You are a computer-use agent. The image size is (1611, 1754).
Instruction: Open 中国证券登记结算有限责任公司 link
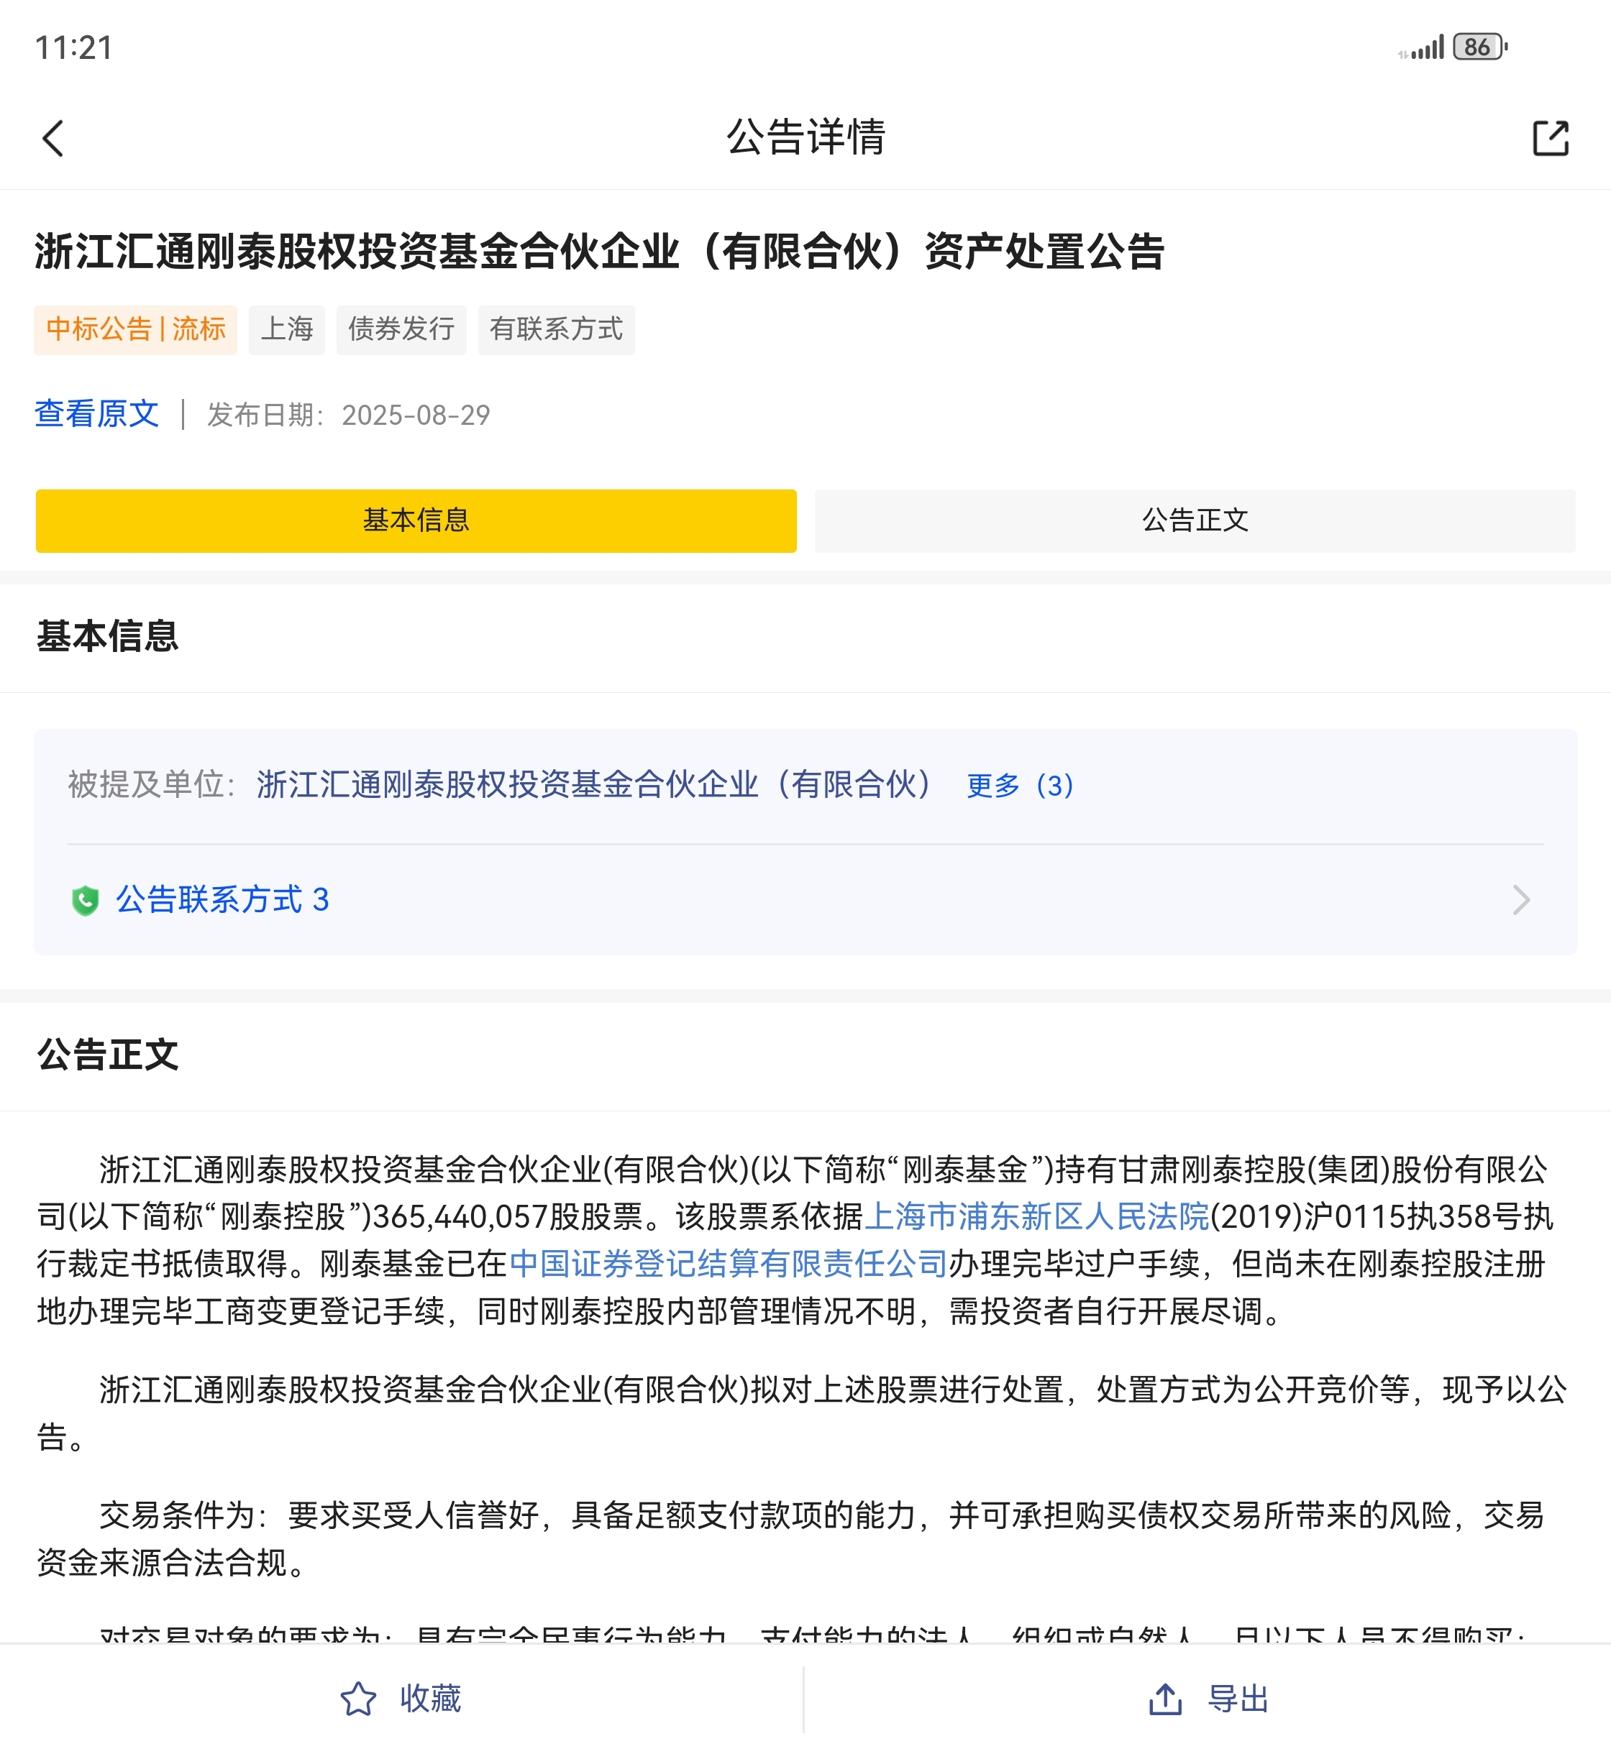(x=728, y=1264)
